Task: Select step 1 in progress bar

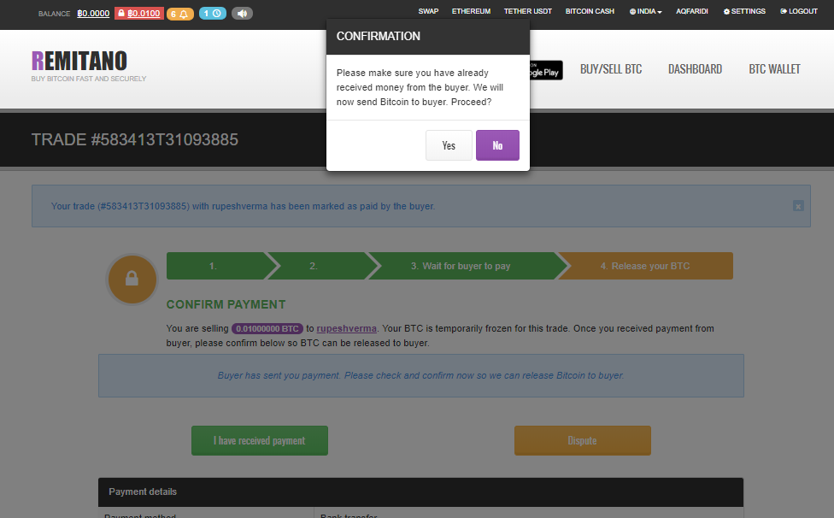Action: click(x=217, y=266)
